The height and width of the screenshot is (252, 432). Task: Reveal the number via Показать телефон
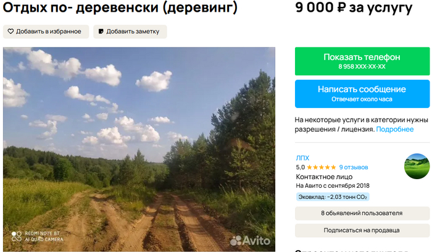[x=362, y=61]
